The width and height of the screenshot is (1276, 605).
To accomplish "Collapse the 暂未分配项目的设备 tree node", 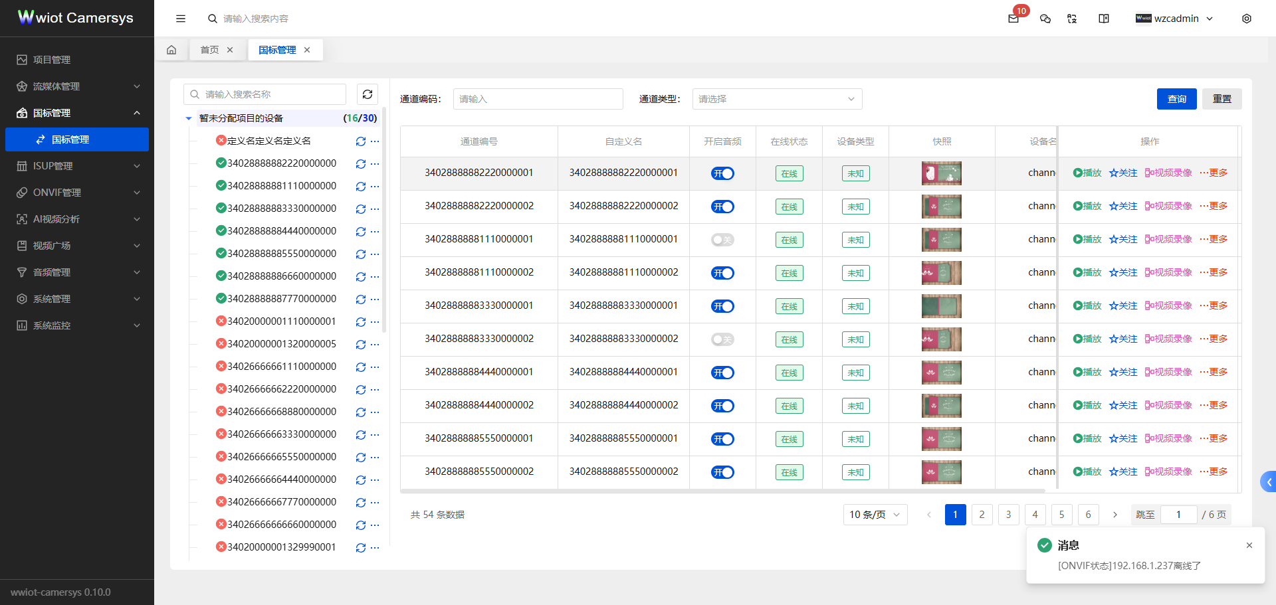I will coord(188,118).
